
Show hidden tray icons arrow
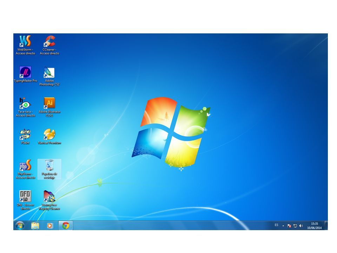[283, 226]
